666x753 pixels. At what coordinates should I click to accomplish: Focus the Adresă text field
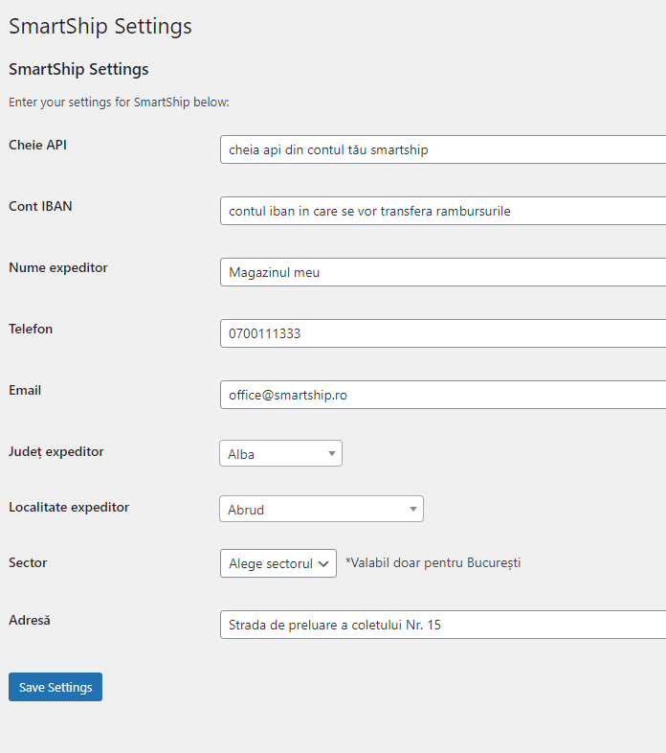pyautogui.click(x=442, y=625)
